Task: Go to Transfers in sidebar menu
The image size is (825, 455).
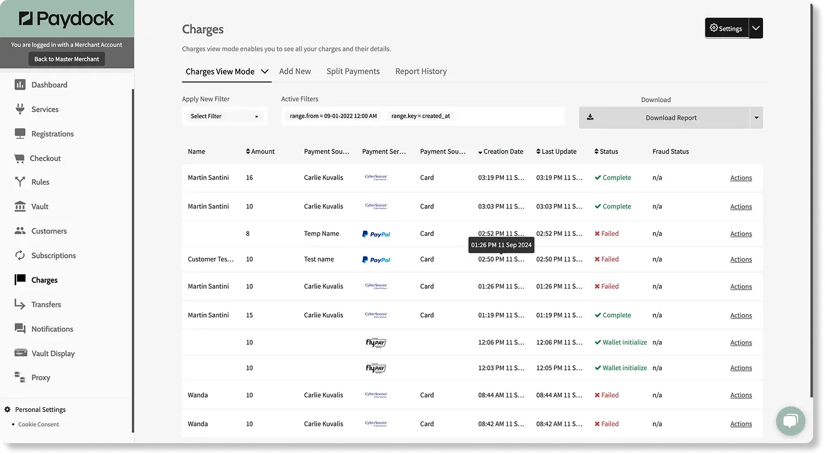Action: [46, 304]
